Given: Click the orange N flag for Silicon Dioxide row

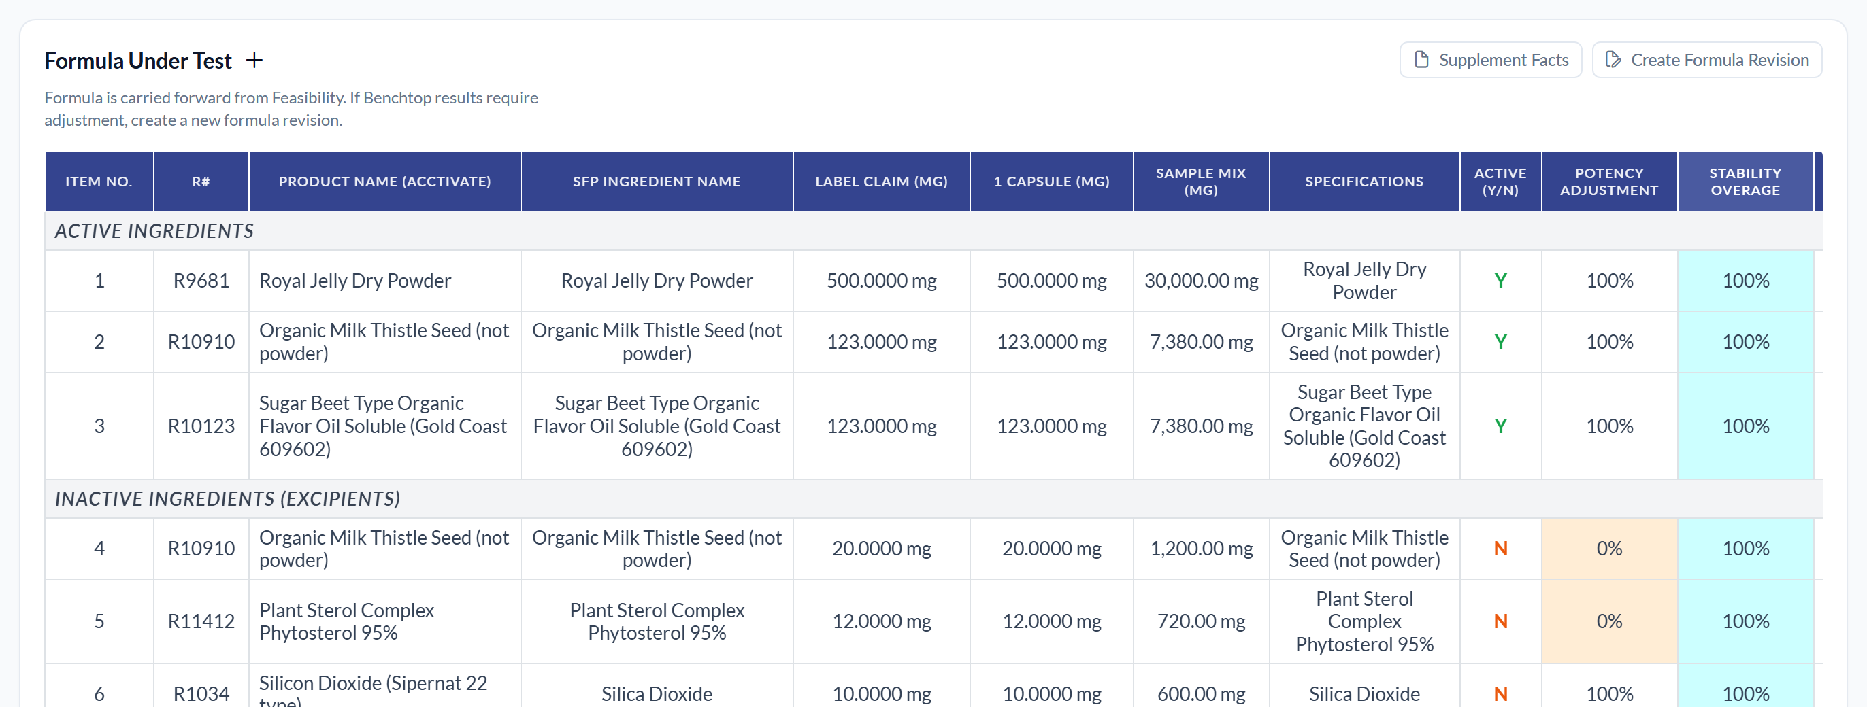Looking at the screenshot, I should tap(1500, 694).
